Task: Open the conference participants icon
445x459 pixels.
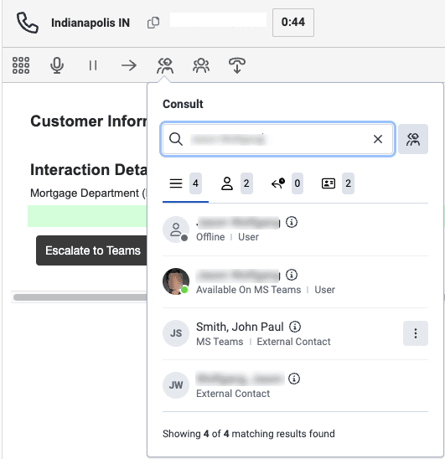Action: (x=201, y=65)
